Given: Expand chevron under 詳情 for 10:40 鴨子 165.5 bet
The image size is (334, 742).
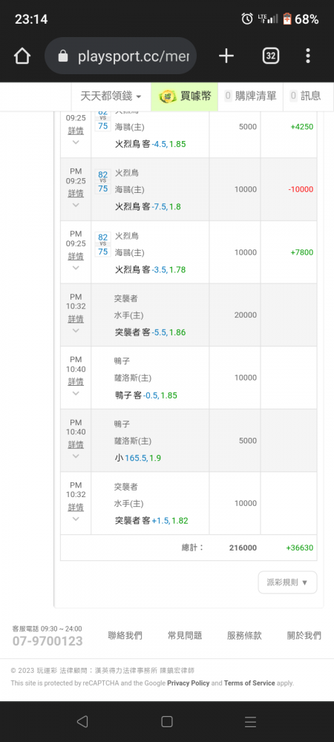Looking at the screenshot, I should point(76,456).
